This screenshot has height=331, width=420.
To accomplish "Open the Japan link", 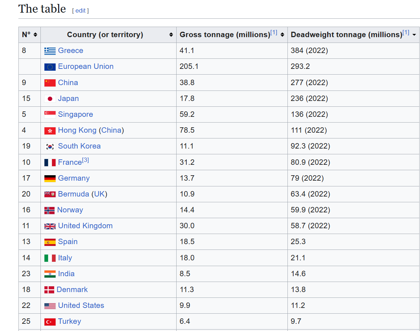I will pyautogui.click(x=68, y=98).
